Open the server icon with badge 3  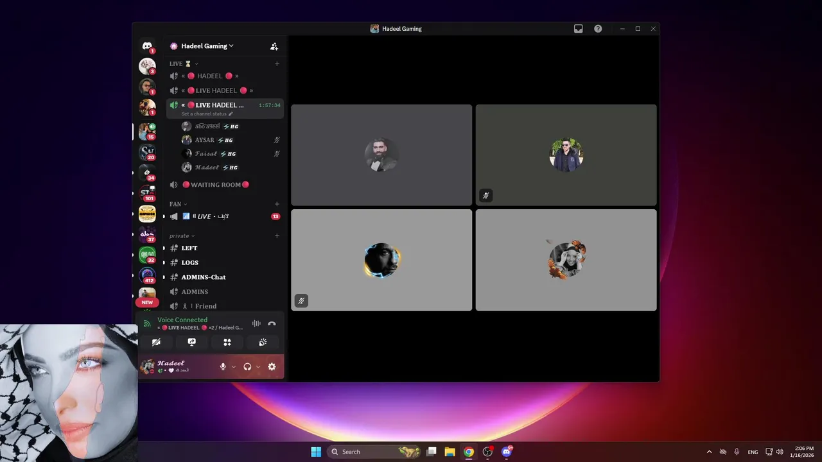(147, 66)
